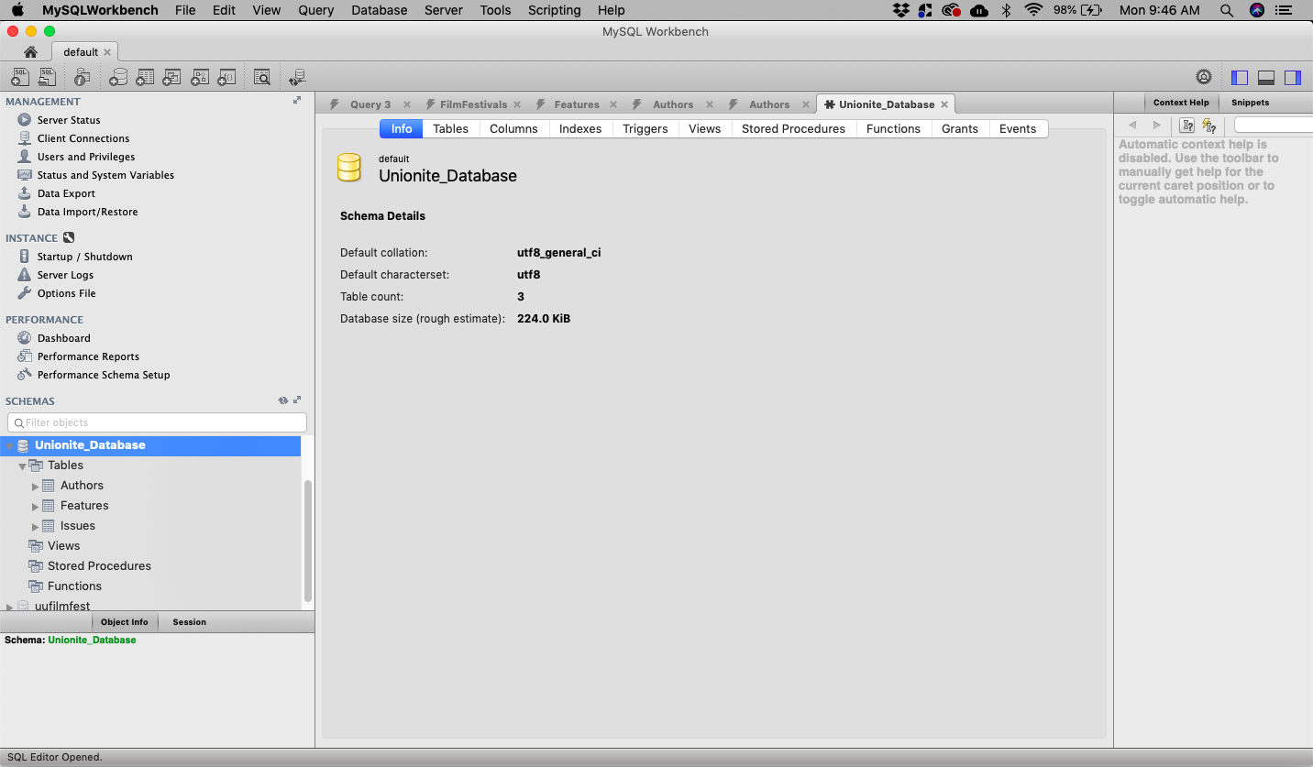Create new schema toolbar icon
This screenshot has height=767, width=1313.
click(117, 78)
